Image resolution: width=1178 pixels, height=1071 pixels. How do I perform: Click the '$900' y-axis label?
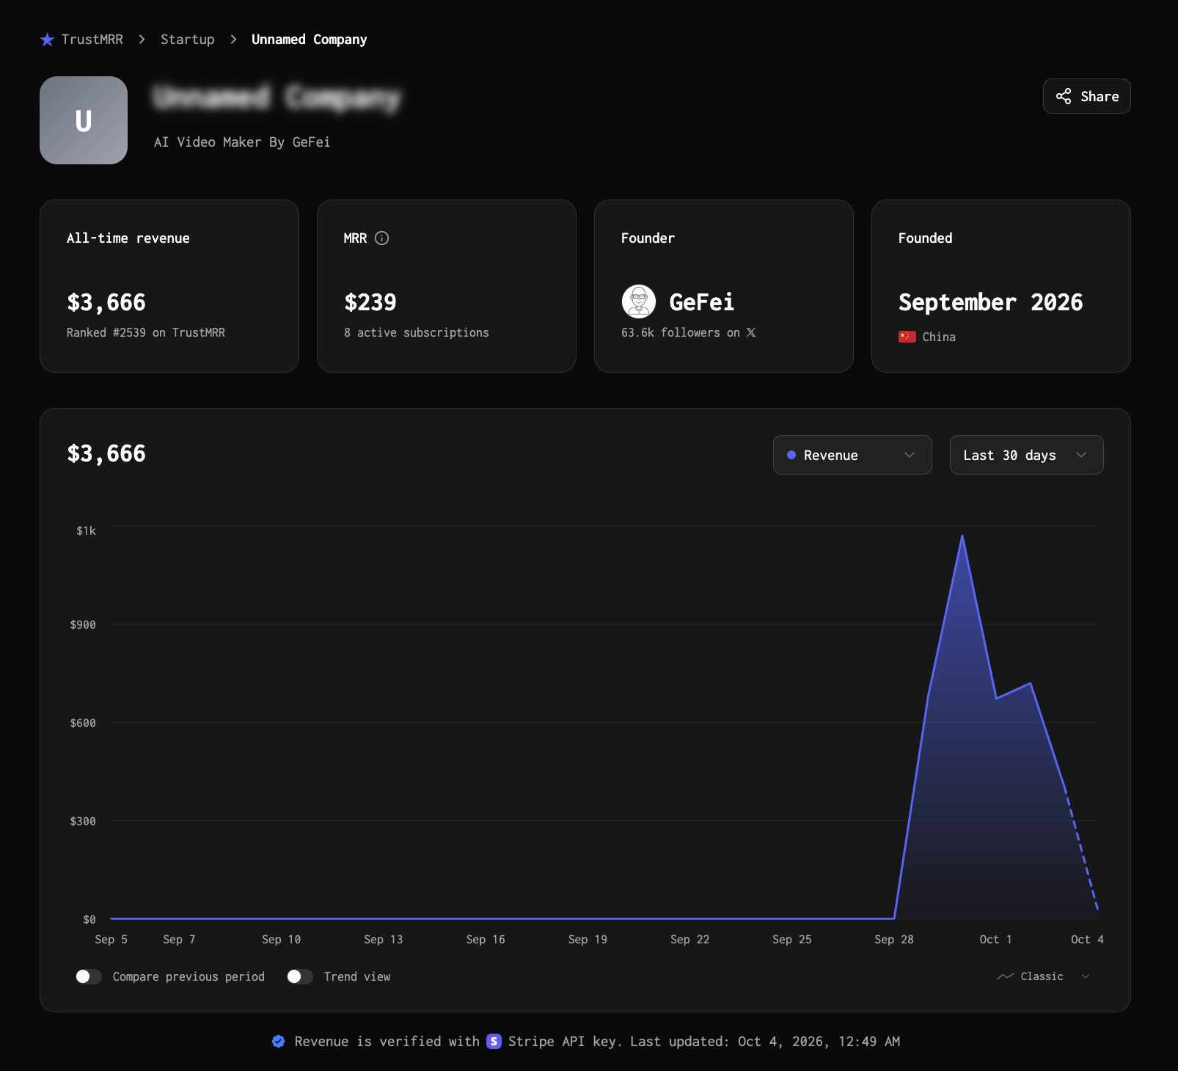coord(83,624)
